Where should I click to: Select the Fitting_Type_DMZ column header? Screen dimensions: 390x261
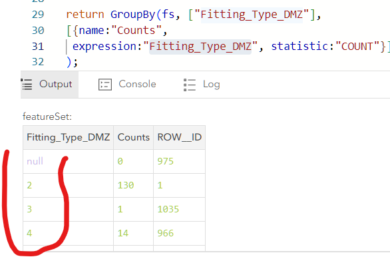point(68,137)
